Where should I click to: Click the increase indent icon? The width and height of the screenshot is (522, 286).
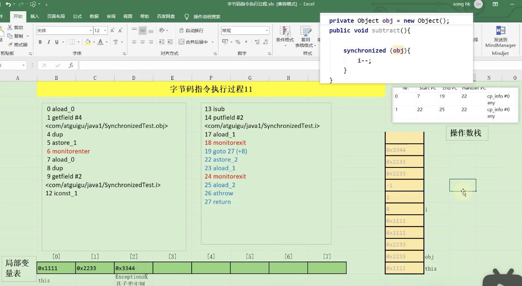click(x=170, y=42)
